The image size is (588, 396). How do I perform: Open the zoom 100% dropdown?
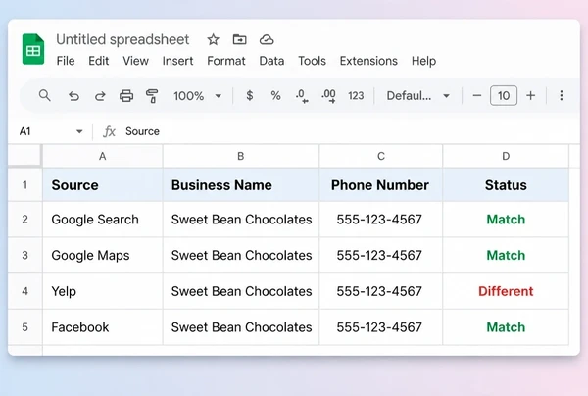pos(197,96)
